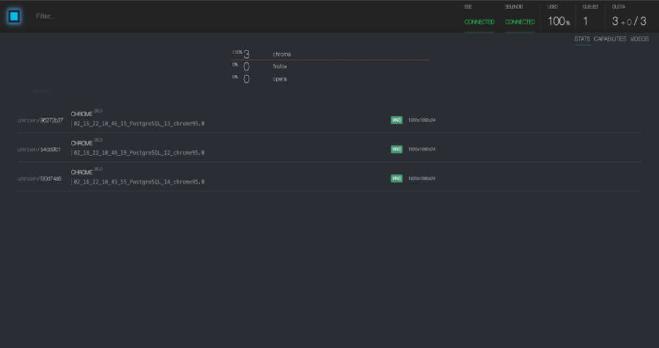
Task: Open VNC for session b4cb9fc1
Action: pyautogui.click(x=396, y=149)
